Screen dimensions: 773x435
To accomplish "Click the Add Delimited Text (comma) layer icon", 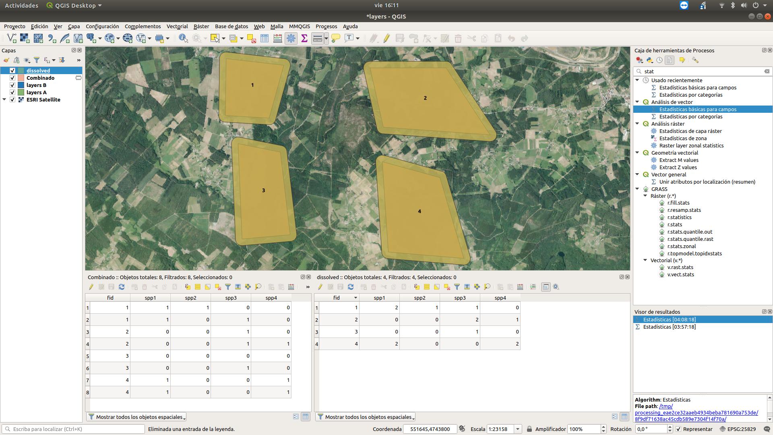I will (52, 38).
